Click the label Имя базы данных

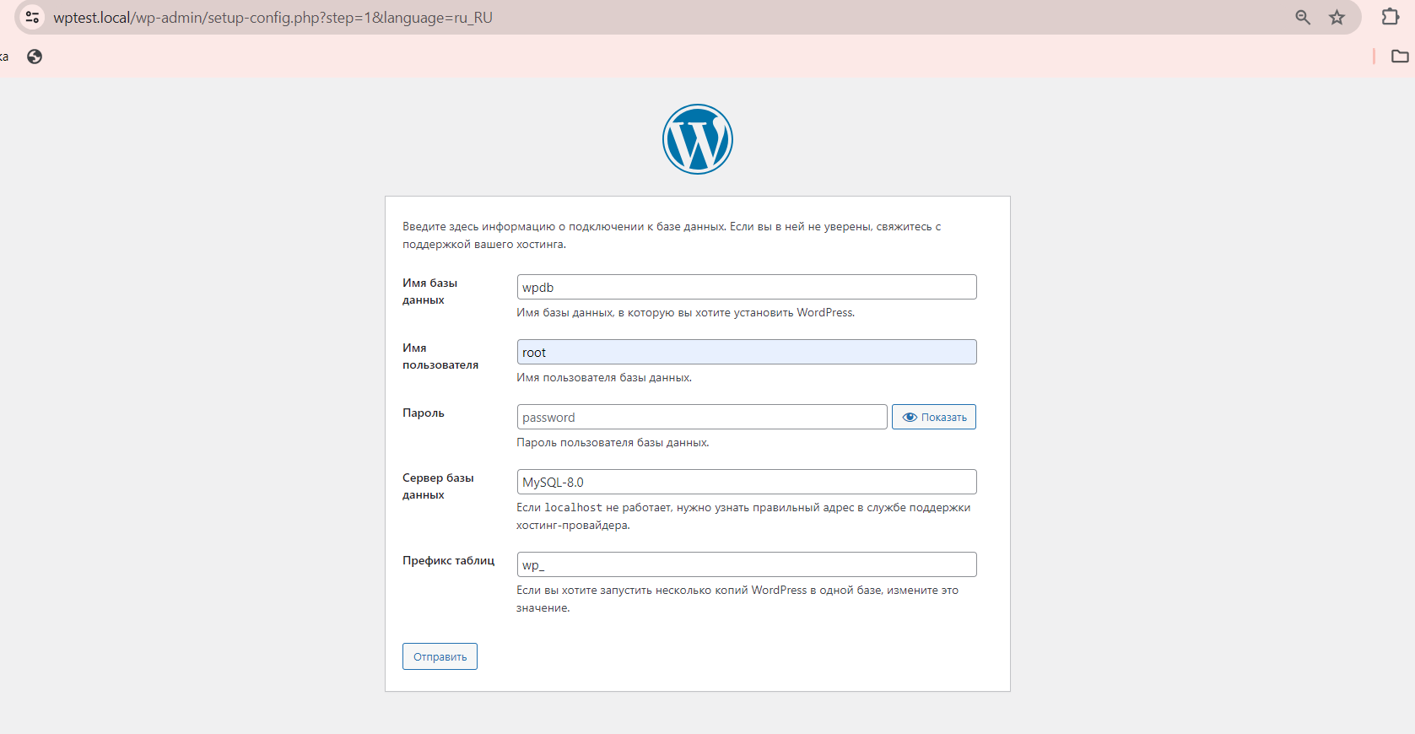coord(430,291)
